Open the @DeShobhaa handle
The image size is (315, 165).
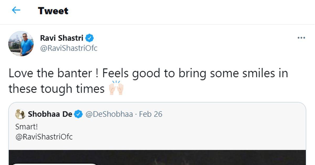coord(109,114)
